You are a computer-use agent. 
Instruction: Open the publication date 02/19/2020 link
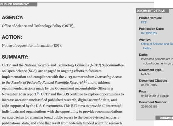tap(149, 33)
